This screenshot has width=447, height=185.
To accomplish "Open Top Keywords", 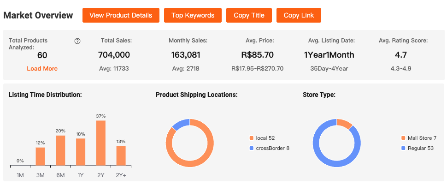I will [193, 15].
